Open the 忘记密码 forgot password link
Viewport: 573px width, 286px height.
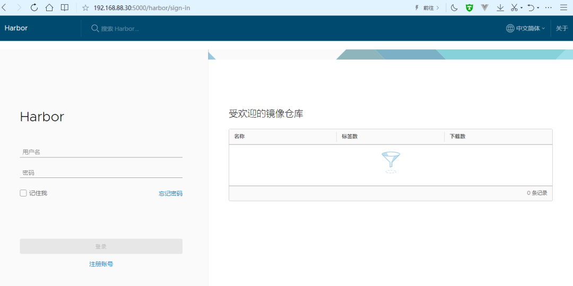[x=170, y=193]
